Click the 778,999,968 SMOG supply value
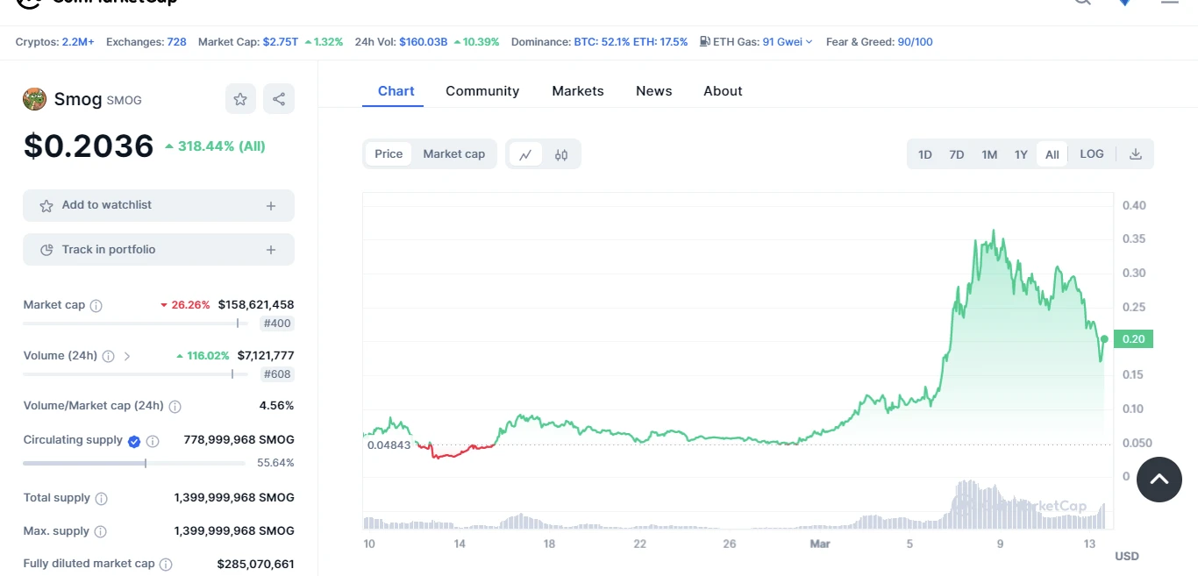Viewport: 1198px width, 576px height. pos(239,440)
